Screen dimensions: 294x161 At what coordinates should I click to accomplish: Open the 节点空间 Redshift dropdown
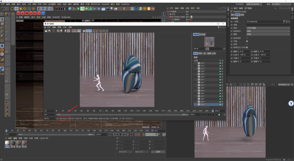click(x=254, y=4)
